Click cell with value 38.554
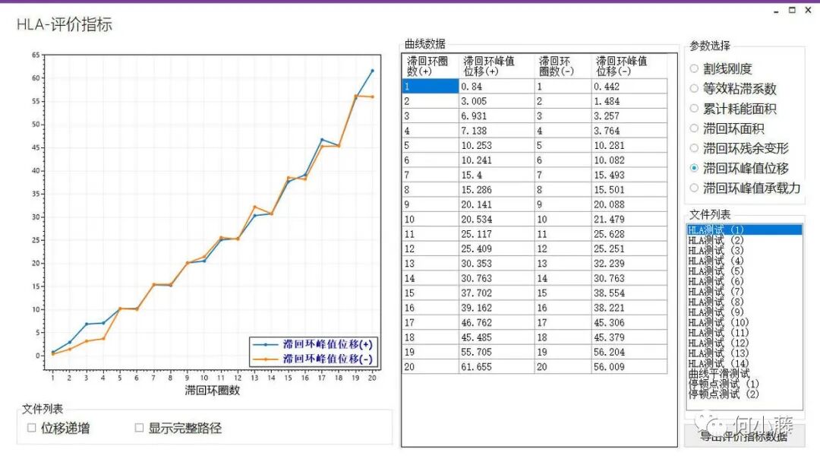The image size is (820, 462). pyautogui.click(x=629, y=293)
